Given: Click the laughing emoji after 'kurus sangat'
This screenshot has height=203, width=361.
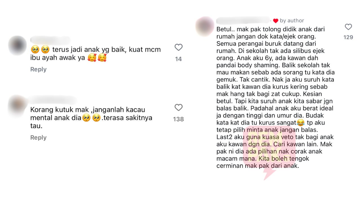Looking at the screenshot, I should coord(301,123).
